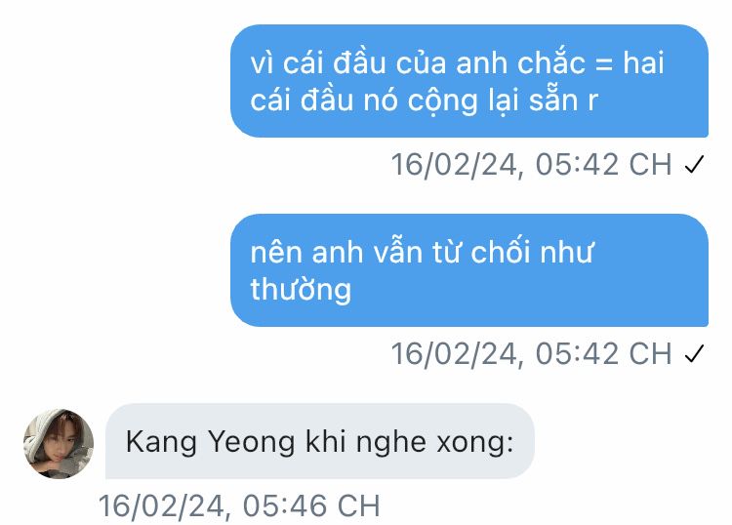The width and height of the screenshot is (732, 525).
Task: Select the blue bubble 'nên anh vẫn từ chối'
Action: click(x=469, y=270)
